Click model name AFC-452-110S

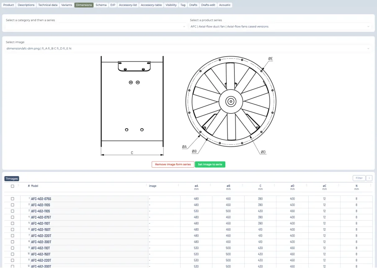[40, 211]
